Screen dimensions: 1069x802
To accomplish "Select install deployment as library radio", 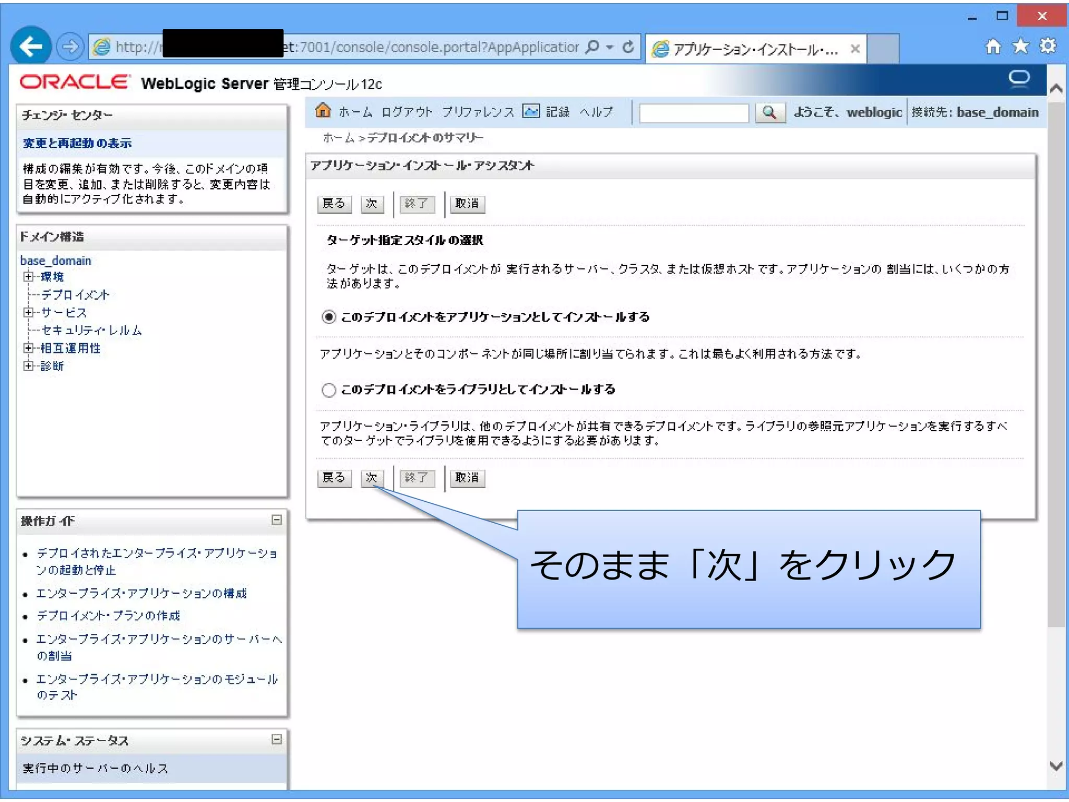I will 329,390.
